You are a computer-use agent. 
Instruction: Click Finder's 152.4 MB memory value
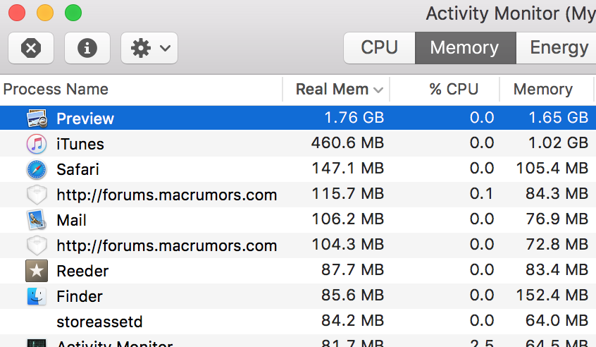[x=552, y=296]
